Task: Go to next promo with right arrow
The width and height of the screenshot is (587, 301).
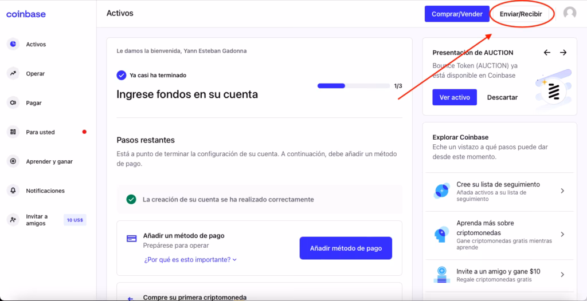Action: coord(563,53)
